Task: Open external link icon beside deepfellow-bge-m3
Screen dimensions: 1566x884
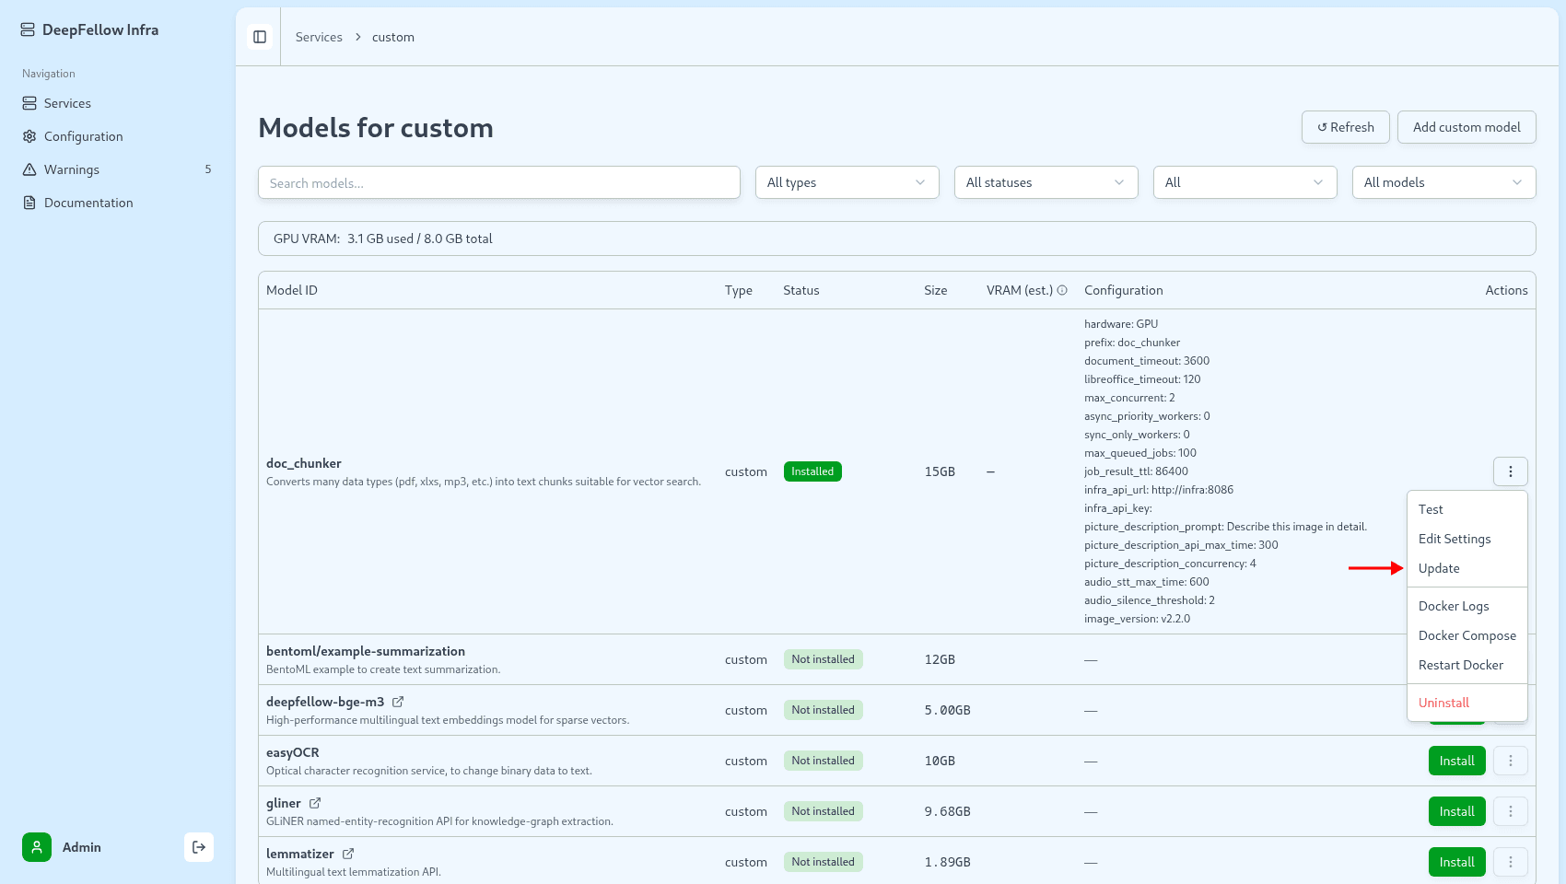Action: coord(398,702)
